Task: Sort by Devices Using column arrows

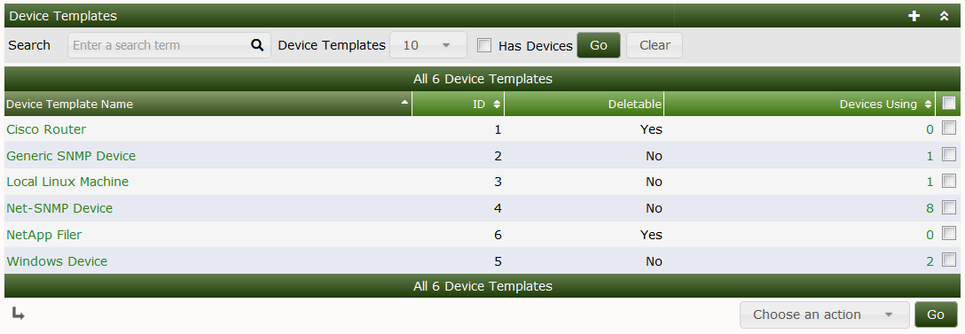Action: (928, 104)
